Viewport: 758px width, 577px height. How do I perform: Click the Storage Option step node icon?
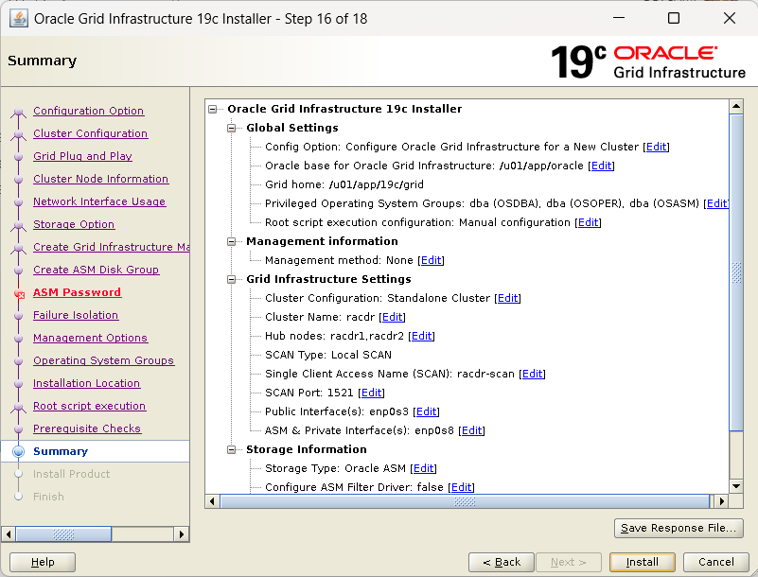click(18, 225)
